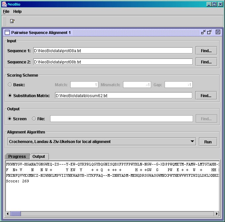Run the alignment algorithm
Screen dimensions: 225x222
[x=208, y=142]
